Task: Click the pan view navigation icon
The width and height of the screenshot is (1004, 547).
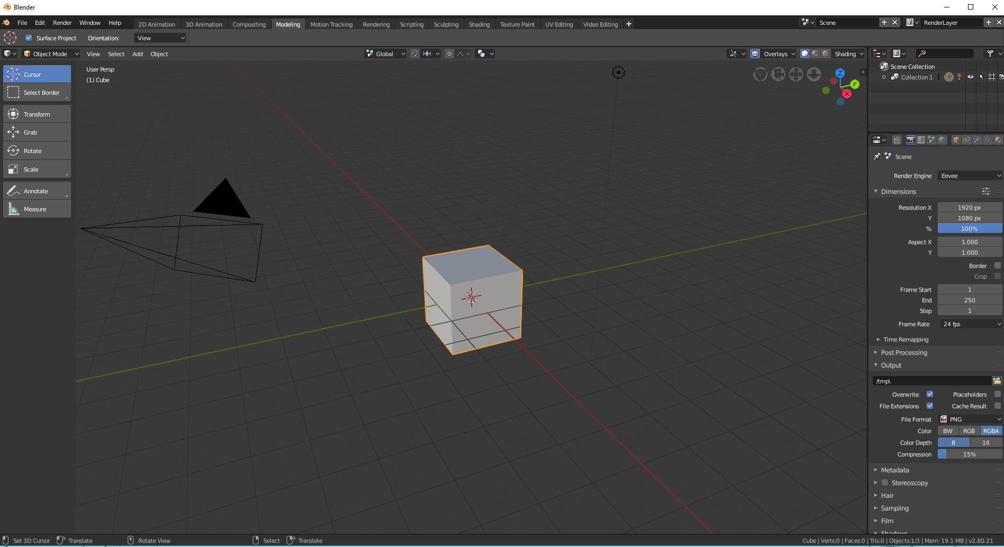Action: [796, 75]
